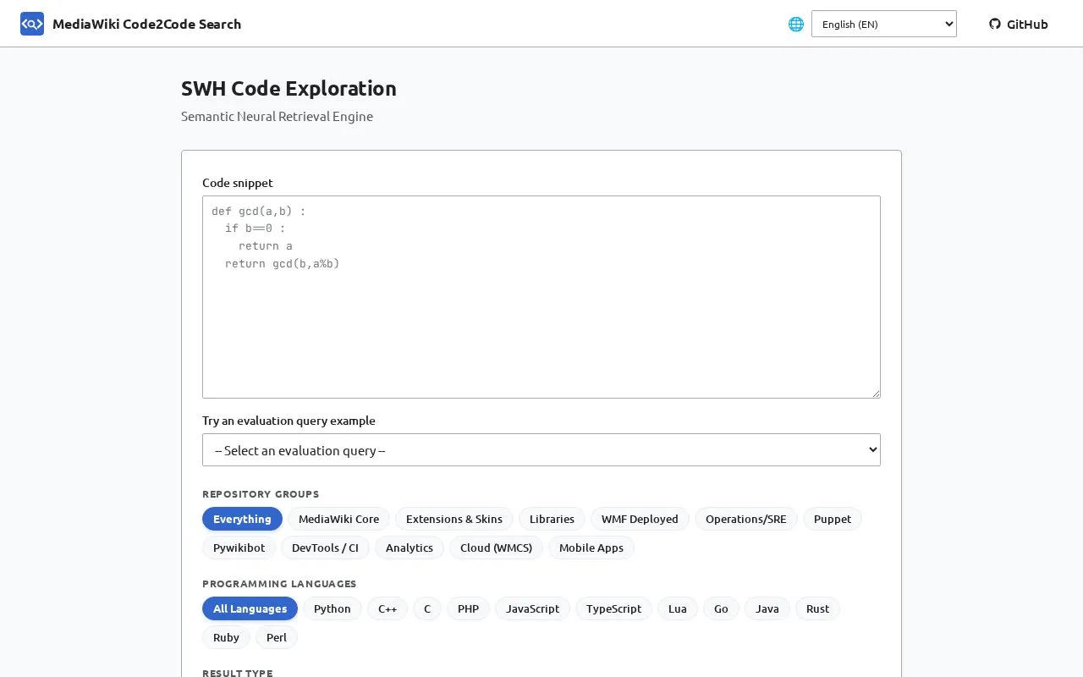Screen dimensions: 1083x677
Task: Choose the Mobile Apps repository group
Action: pos(591,548)
